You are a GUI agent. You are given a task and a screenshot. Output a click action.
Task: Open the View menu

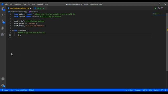[24, 4]
